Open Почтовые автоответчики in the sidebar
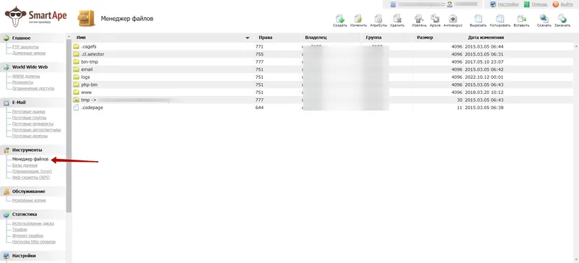This screenshot has width=579, height=263. point(36,130)
